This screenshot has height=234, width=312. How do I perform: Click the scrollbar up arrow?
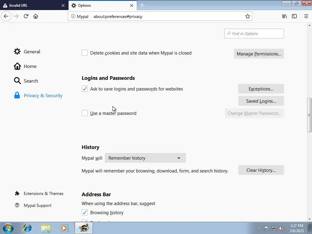tap(310, 25)
